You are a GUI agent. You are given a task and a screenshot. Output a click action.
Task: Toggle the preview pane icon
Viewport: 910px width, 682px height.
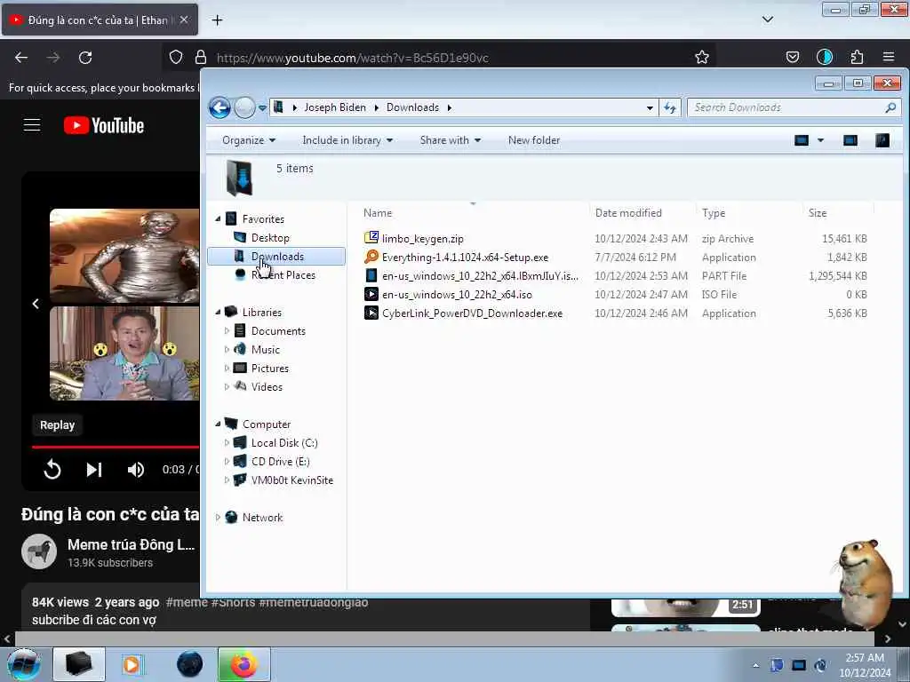(850, 140)
